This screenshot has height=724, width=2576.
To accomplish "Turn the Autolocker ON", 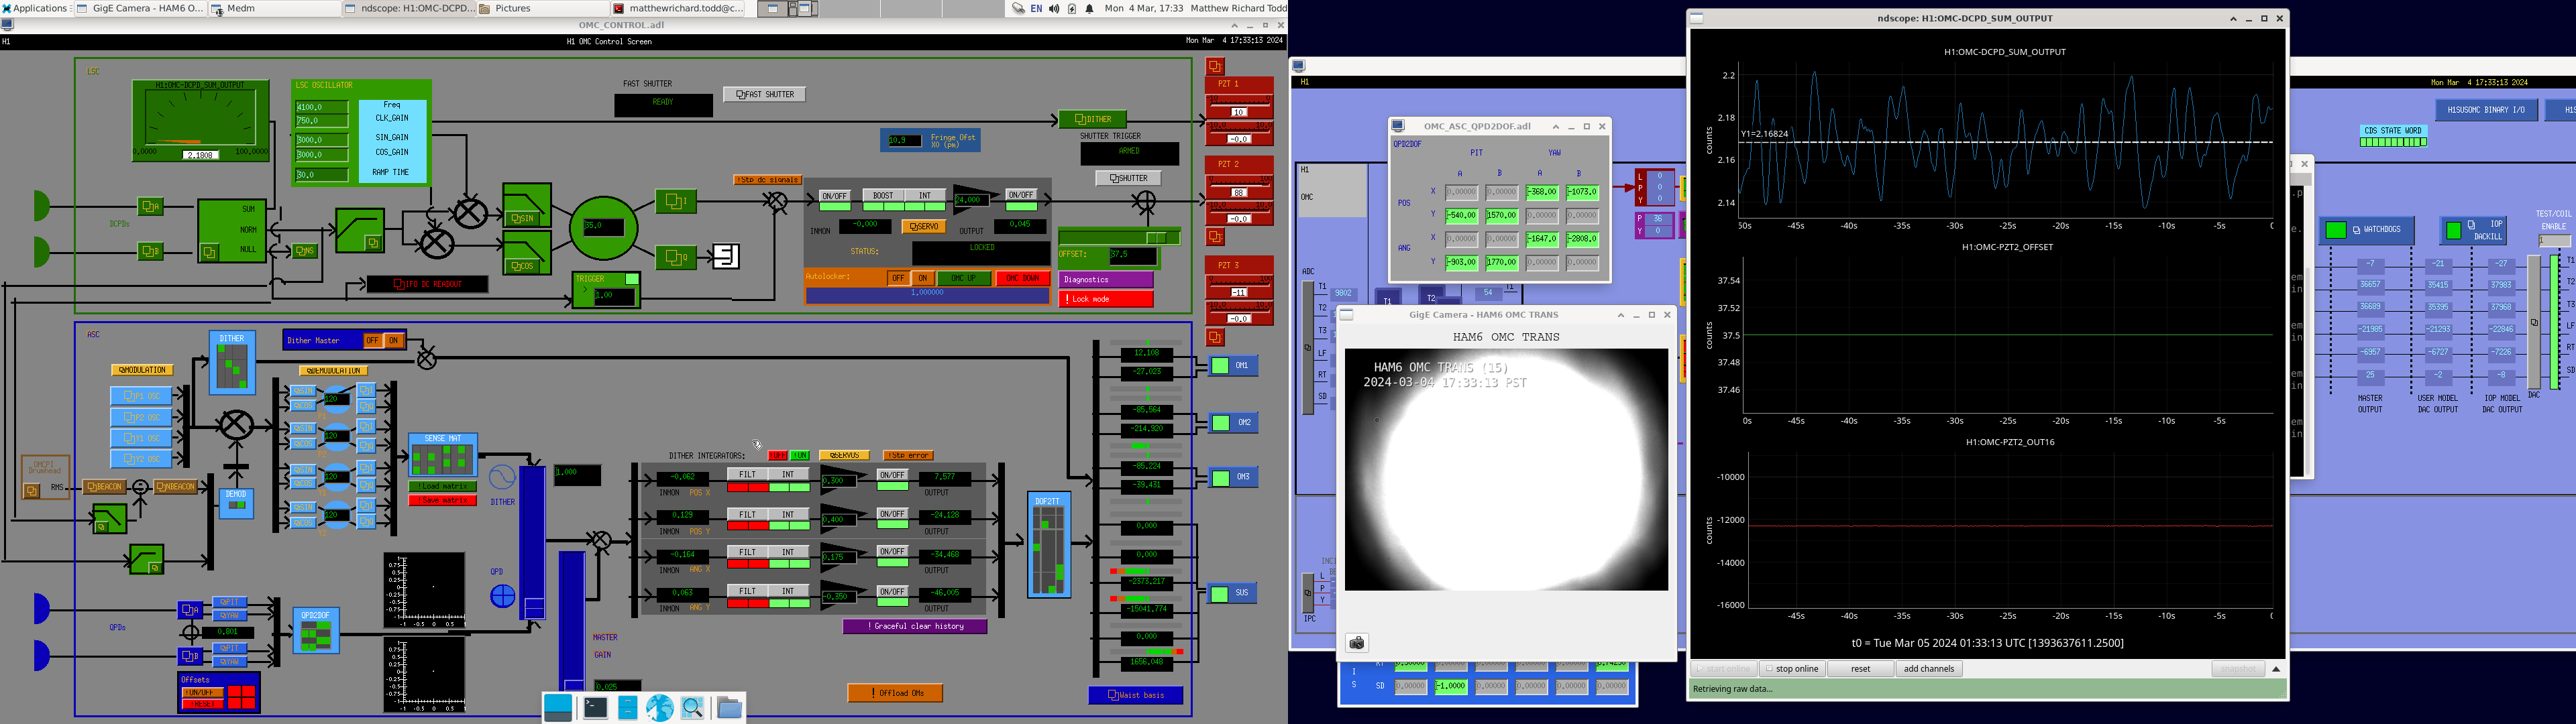I will (922, 278).
